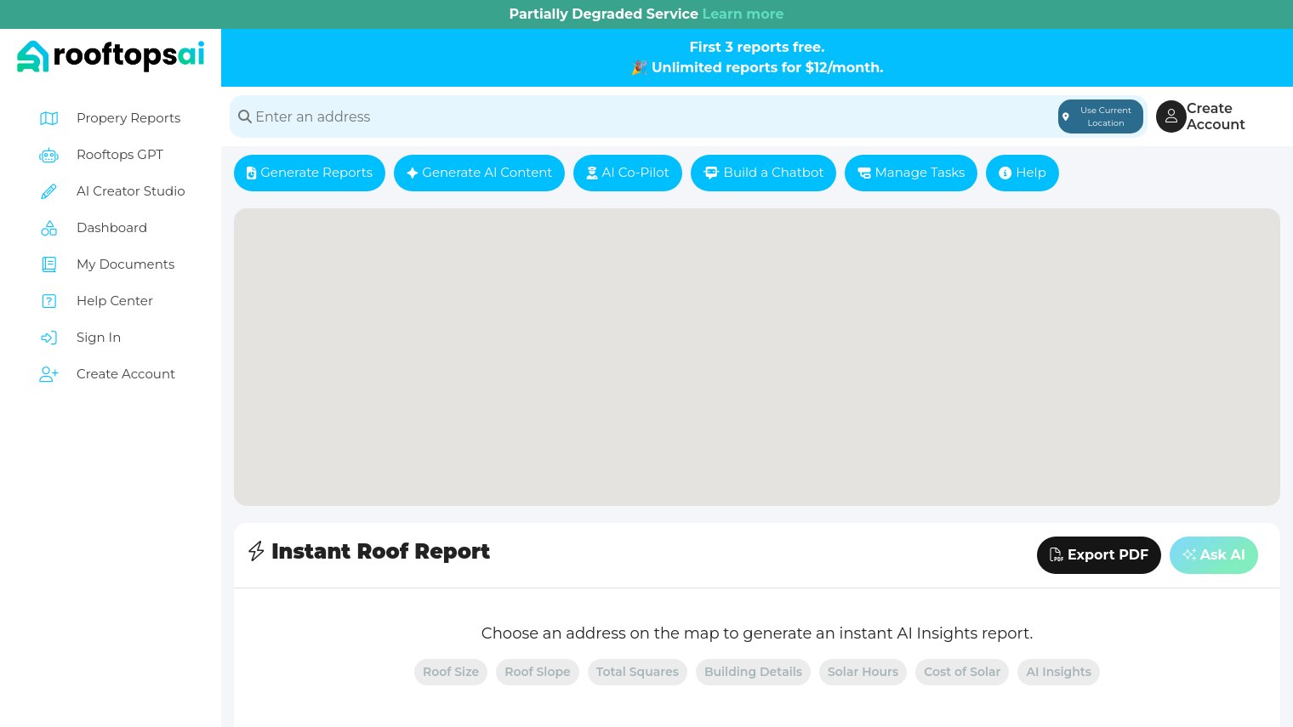Select the Cost of Solar tag
Viewport: 1293px width, 727px height.
(x=962, y=672)
